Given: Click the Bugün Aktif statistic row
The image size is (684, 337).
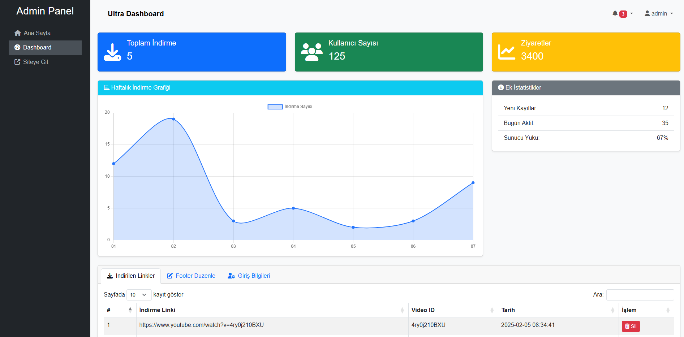Looking at the screenshot, I should 586,123.
